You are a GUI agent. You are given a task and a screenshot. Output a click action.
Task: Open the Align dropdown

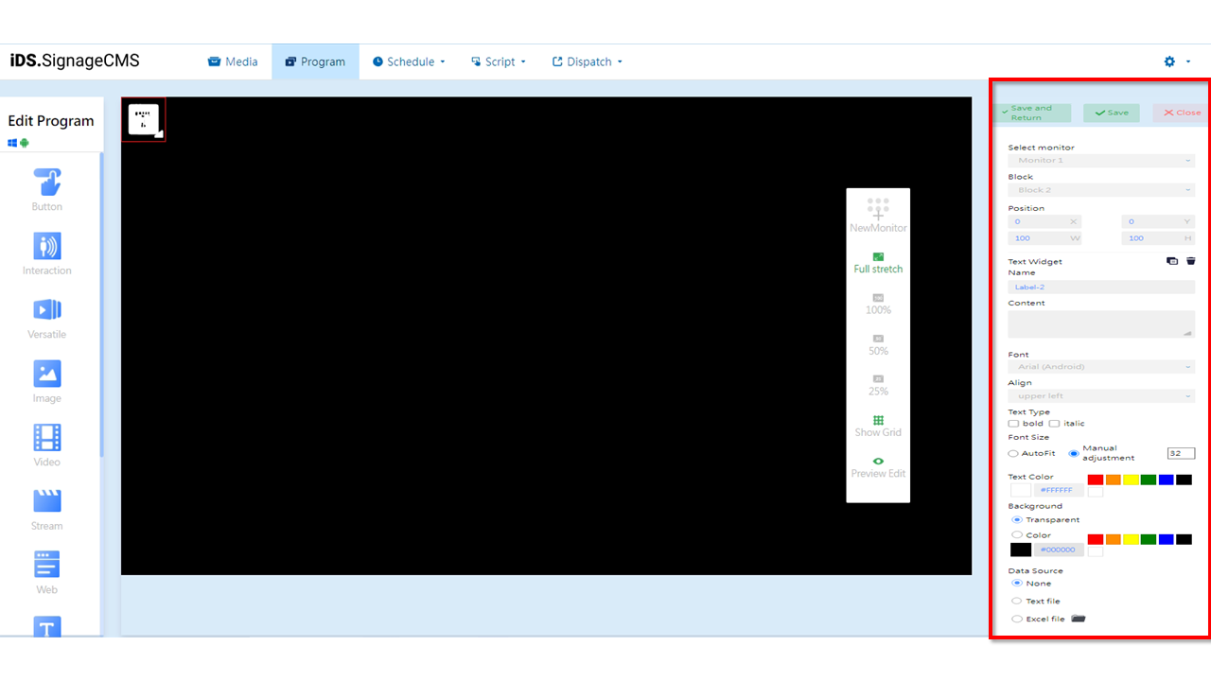pyautogui.click(x=1100, y=395)
